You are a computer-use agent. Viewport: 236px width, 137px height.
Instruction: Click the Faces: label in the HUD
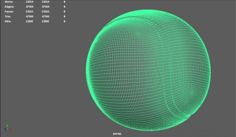[x=9, y=11]
